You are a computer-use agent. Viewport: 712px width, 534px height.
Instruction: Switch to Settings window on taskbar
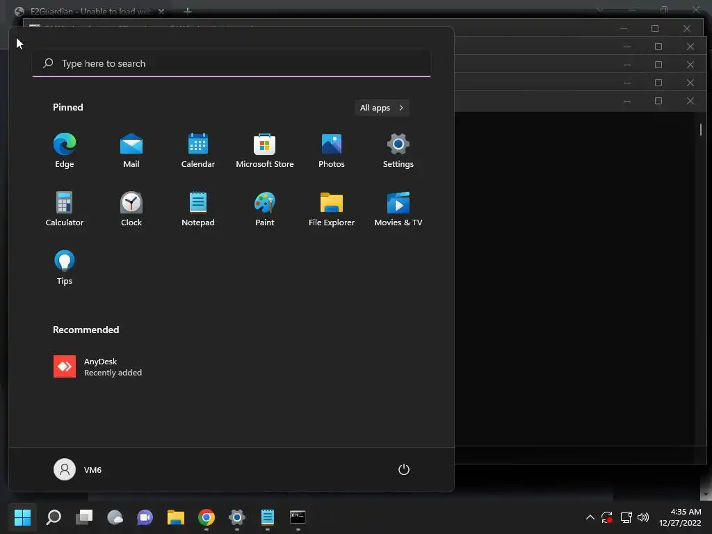237,517
